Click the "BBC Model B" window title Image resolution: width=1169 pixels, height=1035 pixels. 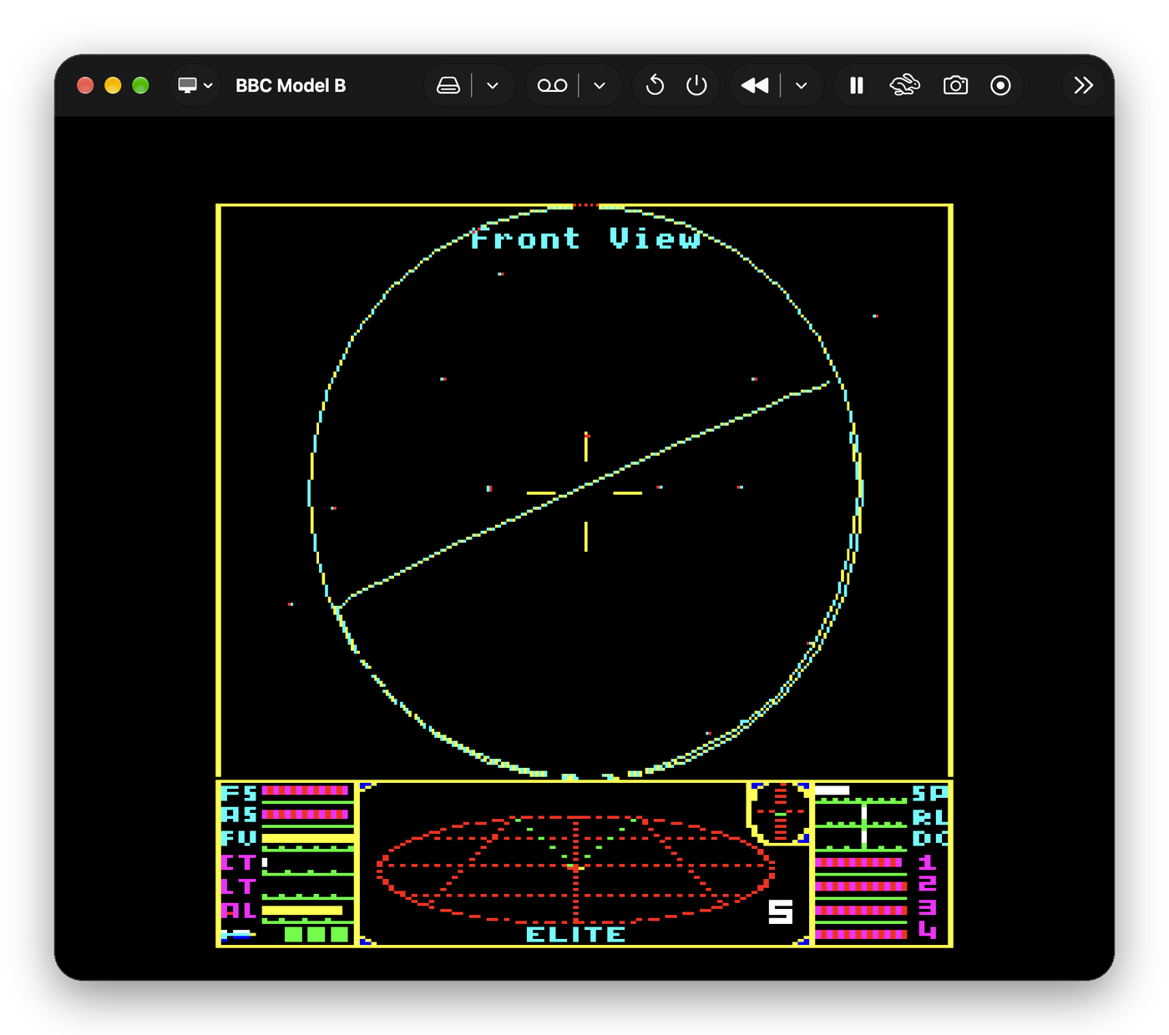click(x=291, y=85)
